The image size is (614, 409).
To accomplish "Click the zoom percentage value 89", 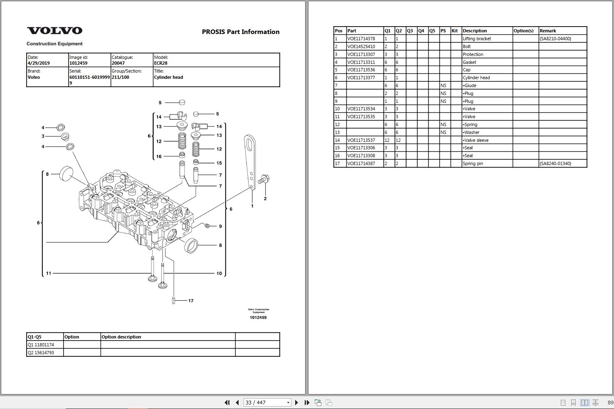I will [x=610, y=402].
